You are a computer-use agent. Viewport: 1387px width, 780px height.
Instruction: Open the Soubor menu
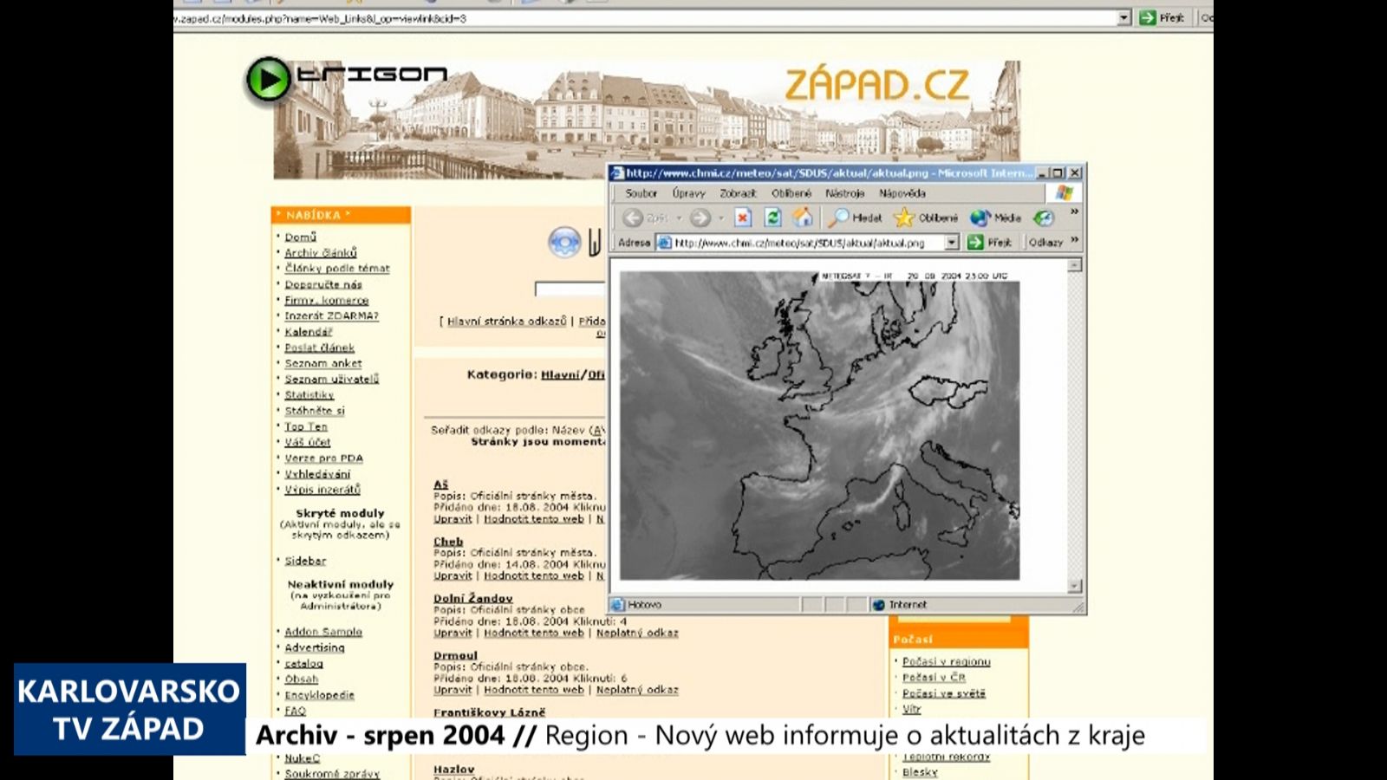coord(641,193)
